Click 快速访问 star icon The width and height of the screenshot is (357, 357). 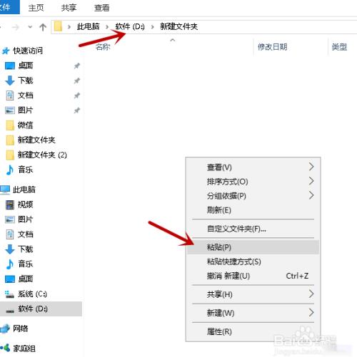[6, 51]
